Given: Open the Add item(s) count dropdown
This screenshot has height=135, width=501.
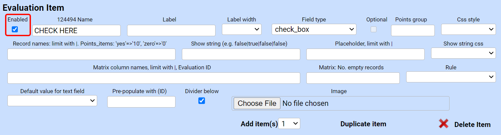Looking at the screenshot, I should (x=289, y=124).
